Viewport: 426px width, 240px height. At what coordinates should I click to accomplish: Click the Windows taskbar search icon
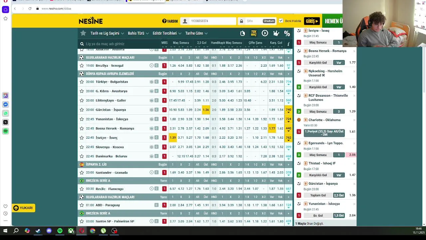pyautogui.click(x=16, y=231)
